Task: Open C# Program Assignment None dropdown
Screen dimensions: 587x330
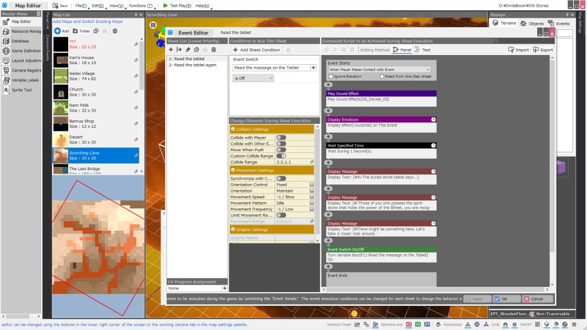Action: [197, 288]
